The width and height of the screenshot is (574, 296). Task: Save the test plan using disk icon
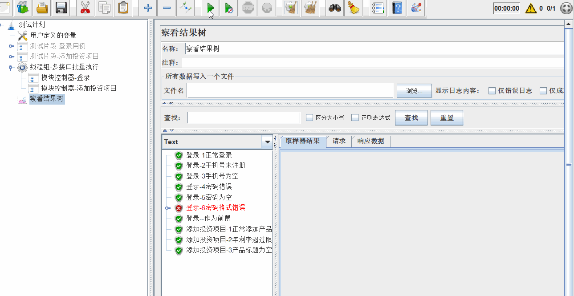pyautogui.click(x=61, y=8)
